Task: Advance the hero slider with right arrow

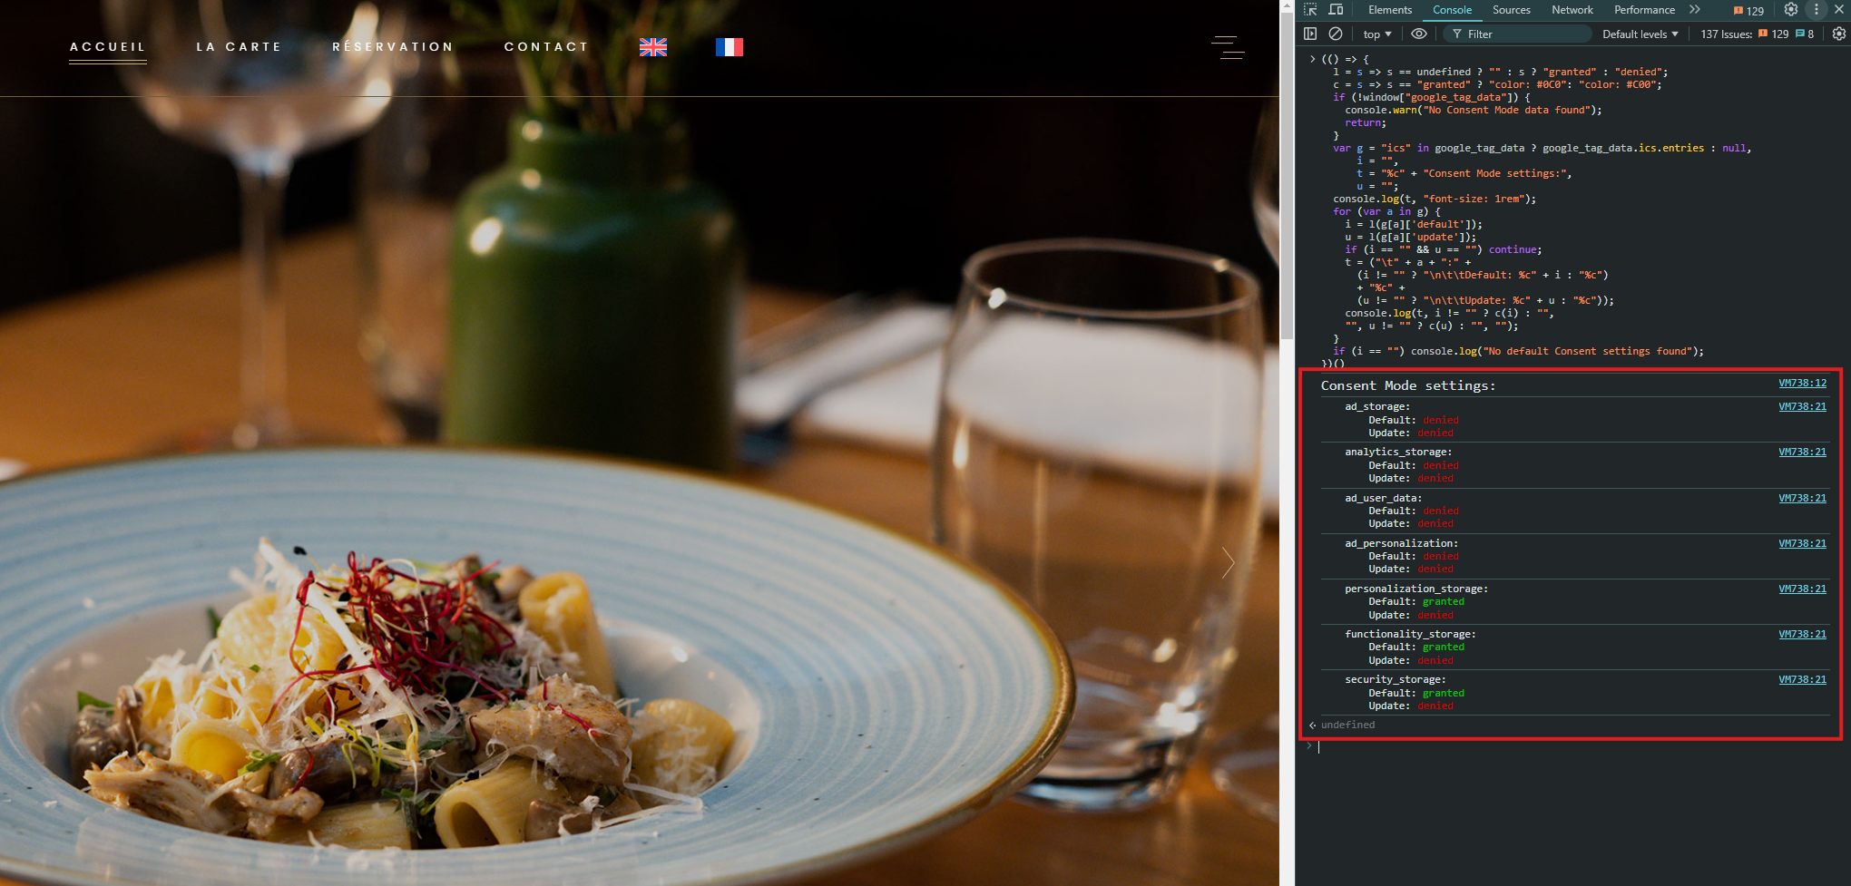Action: coord(1228,563)
